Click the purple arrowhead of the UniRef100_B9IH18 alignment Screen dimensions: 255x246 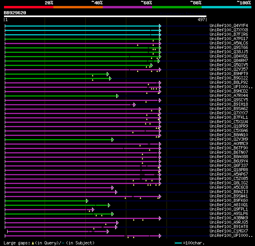coord(135,105)
